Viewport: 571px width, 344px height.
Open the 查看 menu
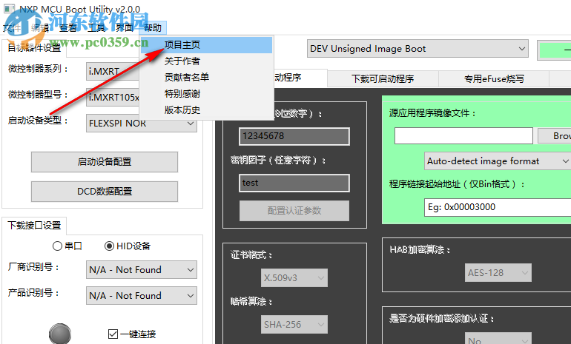tap(68, 27)
